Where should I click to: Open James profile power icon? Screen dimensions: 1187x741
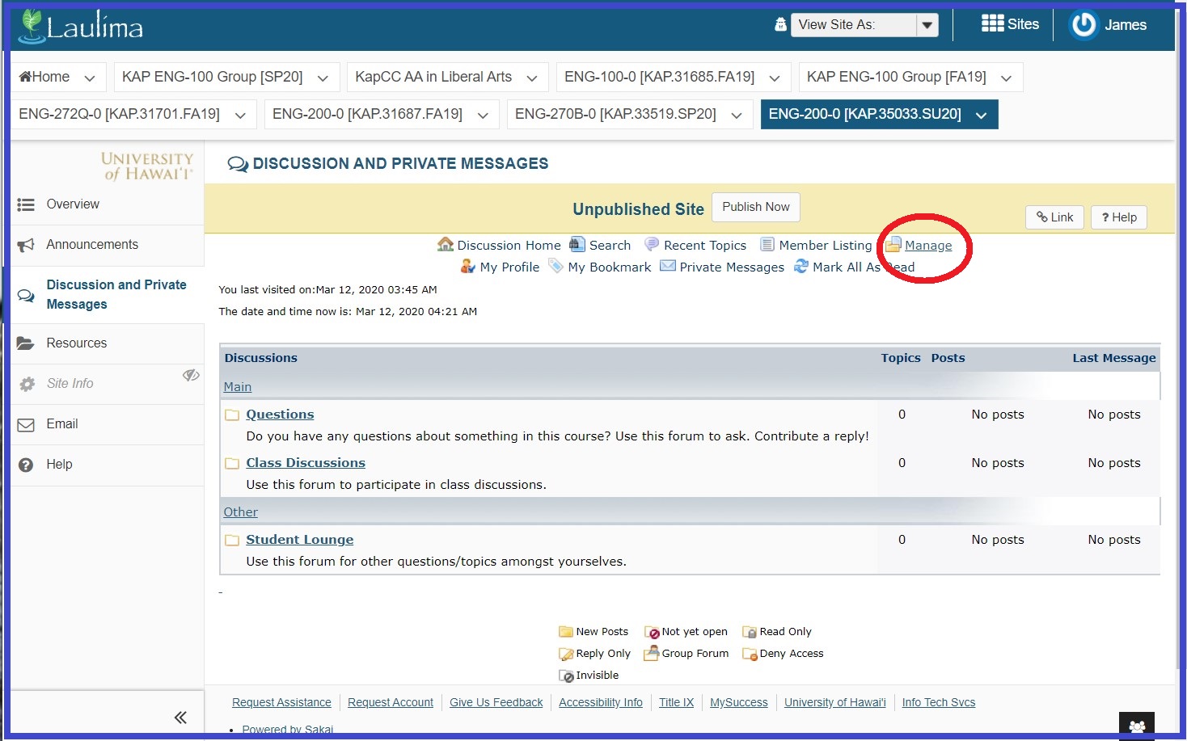1083,25
